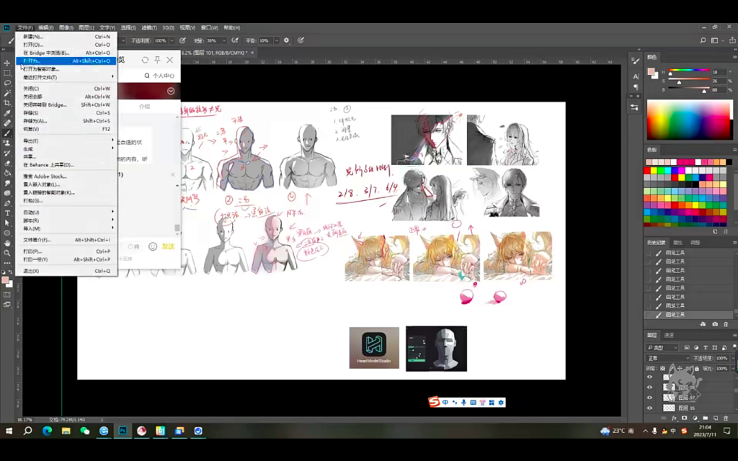
Task: Click the emoji smiley icon in chat window
Action: (153, 246)
